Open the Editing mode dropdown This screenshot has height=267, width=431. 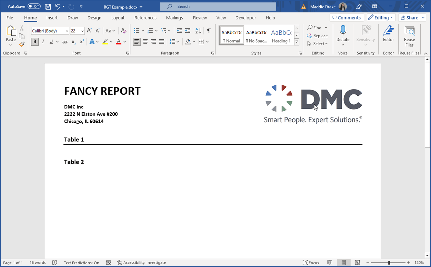pos(381,18)
